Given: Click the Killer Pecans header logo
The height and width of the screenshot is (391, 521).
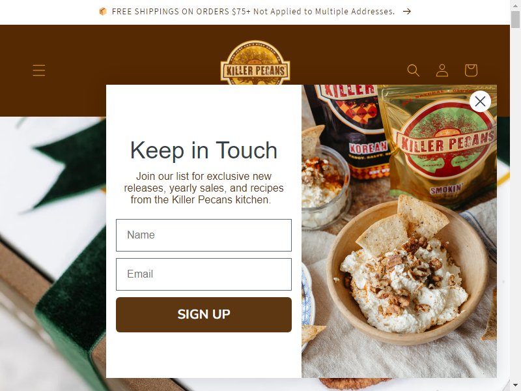Looking at the screenshot, I should point(255,63).
